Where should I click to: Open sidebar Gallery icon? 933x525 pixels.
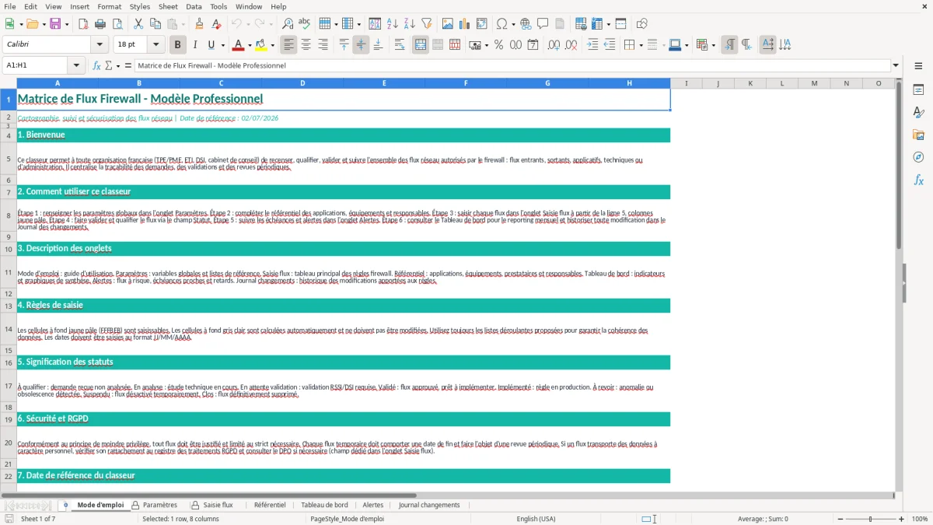click(x=918, y=135)
